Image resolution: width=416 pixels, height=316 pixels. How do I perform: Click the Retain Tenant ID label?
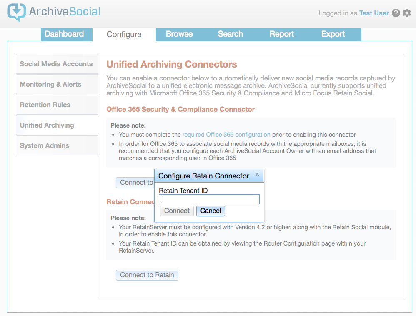click(183, 191)
